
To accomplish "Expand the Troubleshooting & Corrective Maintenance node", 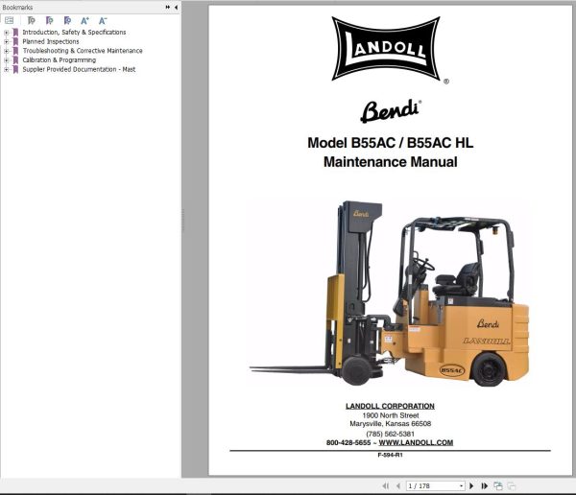I will (7, 51).
